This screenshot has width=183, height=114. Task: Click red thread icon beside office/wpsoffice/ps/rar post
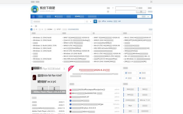click(x=70, y=90)
